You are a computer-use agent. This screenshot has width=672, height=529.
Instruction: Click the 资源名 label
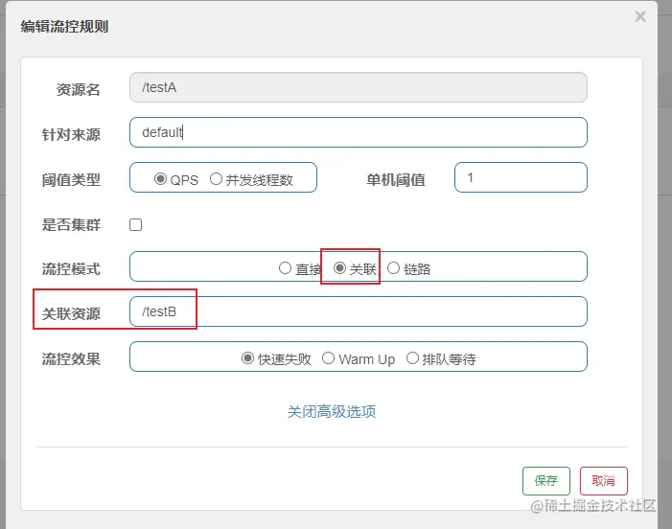(78, 89)
